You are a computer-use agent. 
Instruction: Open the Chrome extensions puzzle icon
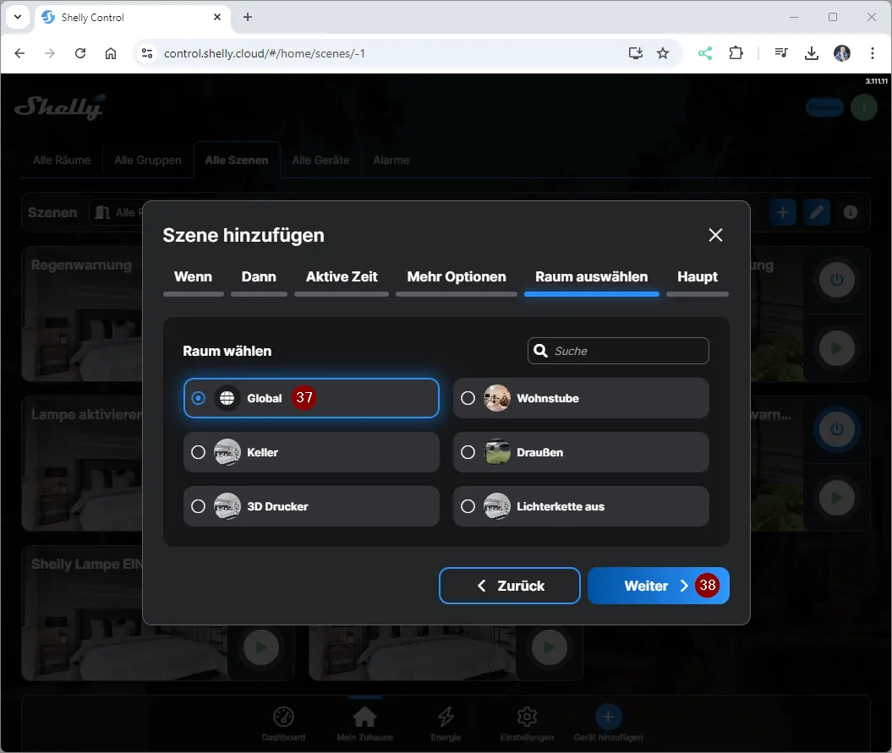click(736, 53)
